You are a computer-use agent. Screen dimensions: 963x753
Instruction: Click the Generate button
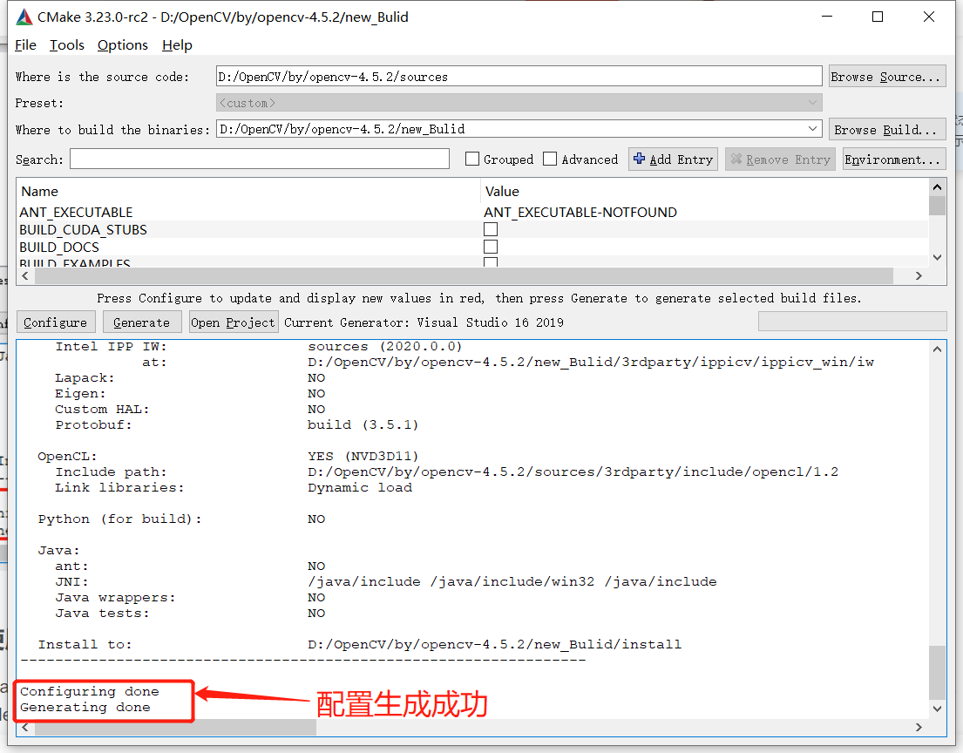click(142, 322)
